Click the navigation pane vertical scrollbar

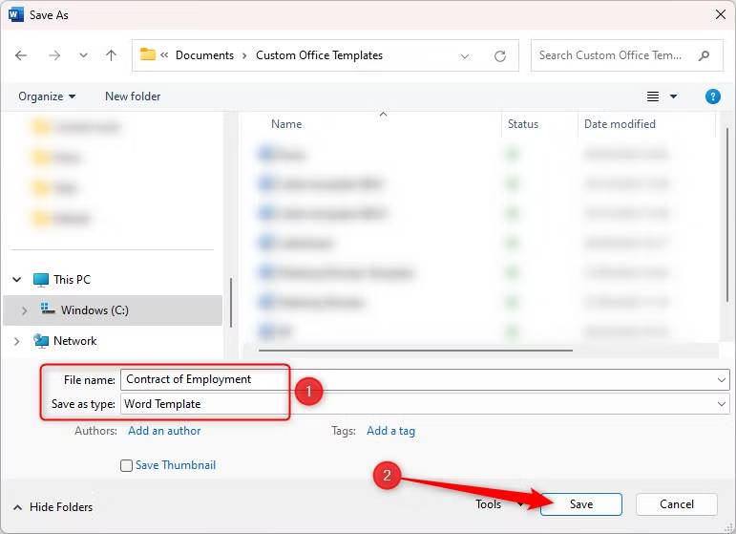coord(231,303)
